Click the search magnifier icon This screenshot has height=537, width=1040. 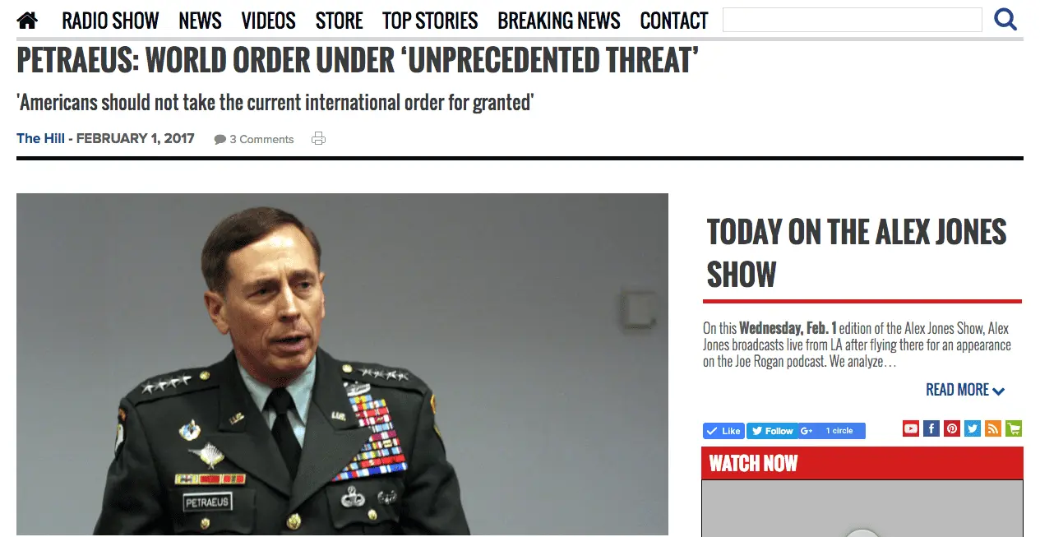(1005, 19)
